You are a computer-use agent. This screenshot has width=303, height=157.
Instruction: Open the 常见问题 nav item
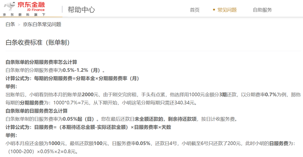tap(227, 10)
